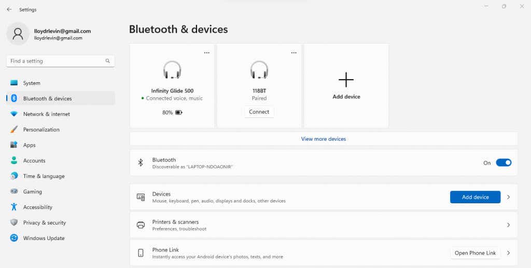Open Apps settings category
This screenshot has width=531, height=268.
61,145
